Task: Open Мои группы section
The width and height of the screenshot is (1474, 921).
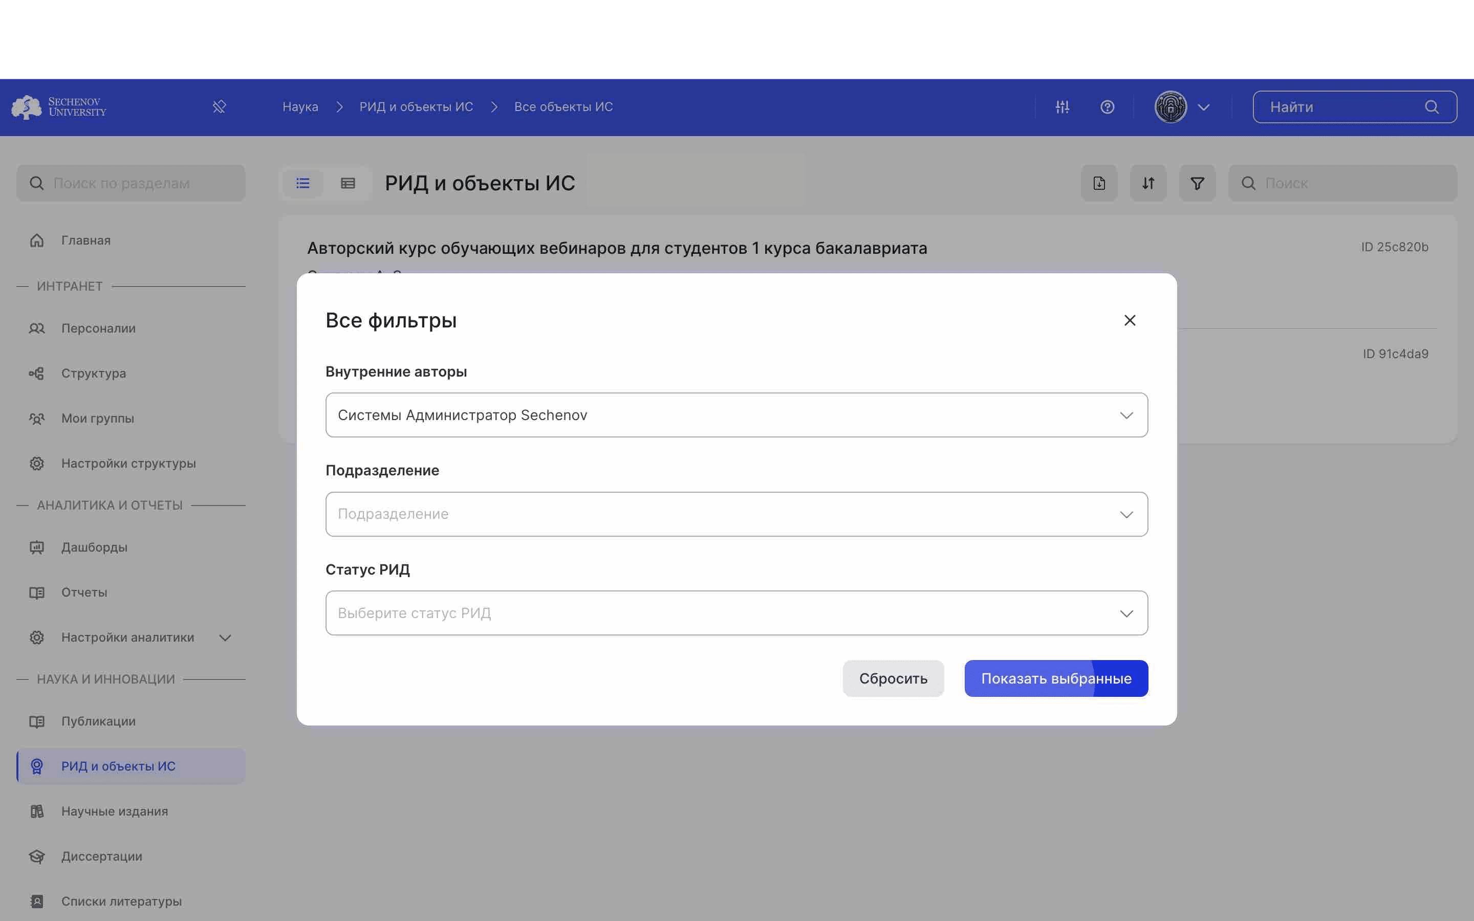Action: [131, 419]
